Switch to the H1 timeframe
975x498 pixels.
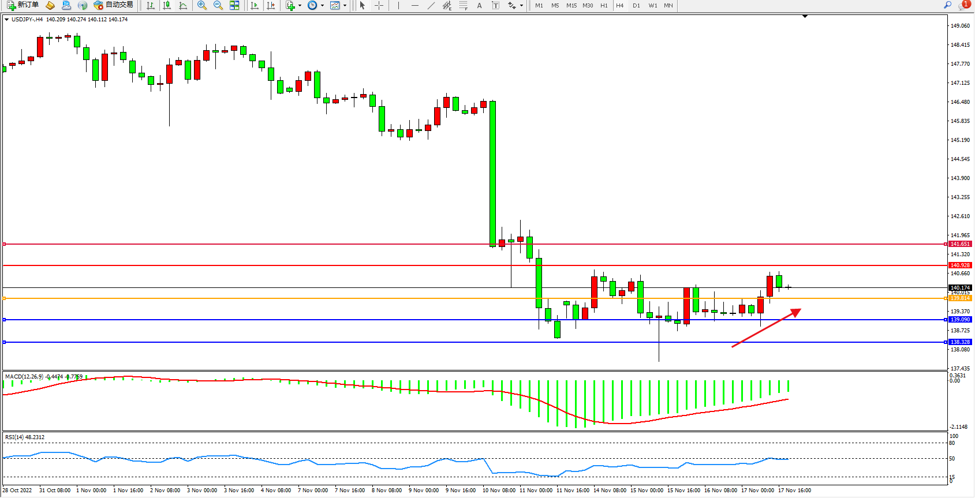tap(604, 5)
